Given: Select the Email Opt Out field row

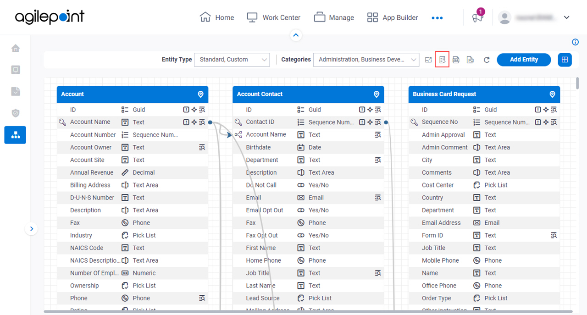Looking at the screenshot, I should coord(308,210).
